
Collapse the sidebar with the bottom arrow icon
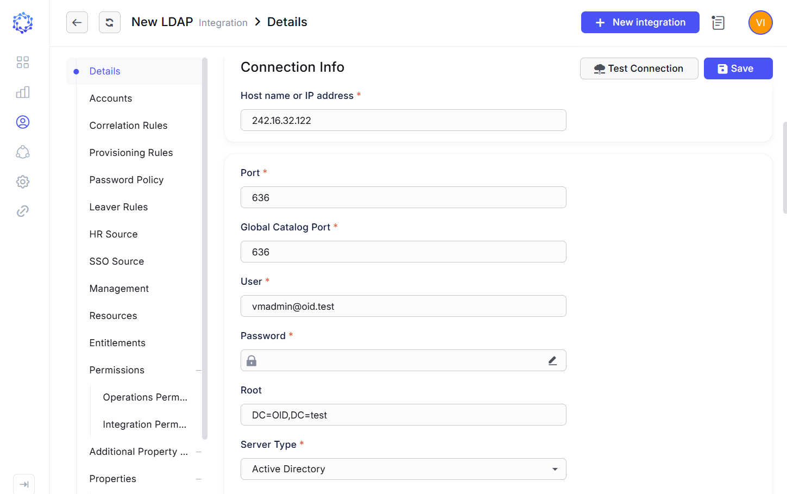click(x=24, y=483)
